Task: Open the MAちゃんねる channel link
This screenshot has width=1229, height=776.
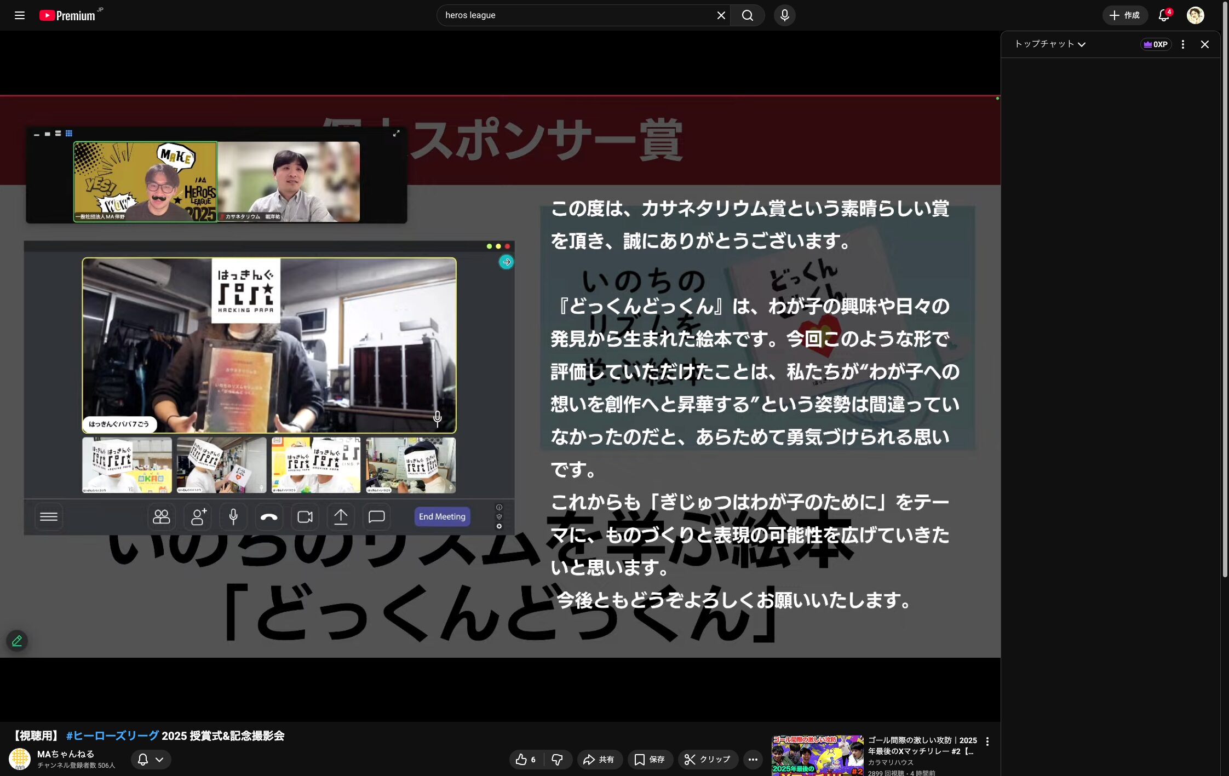Action: tap(65, 754)
